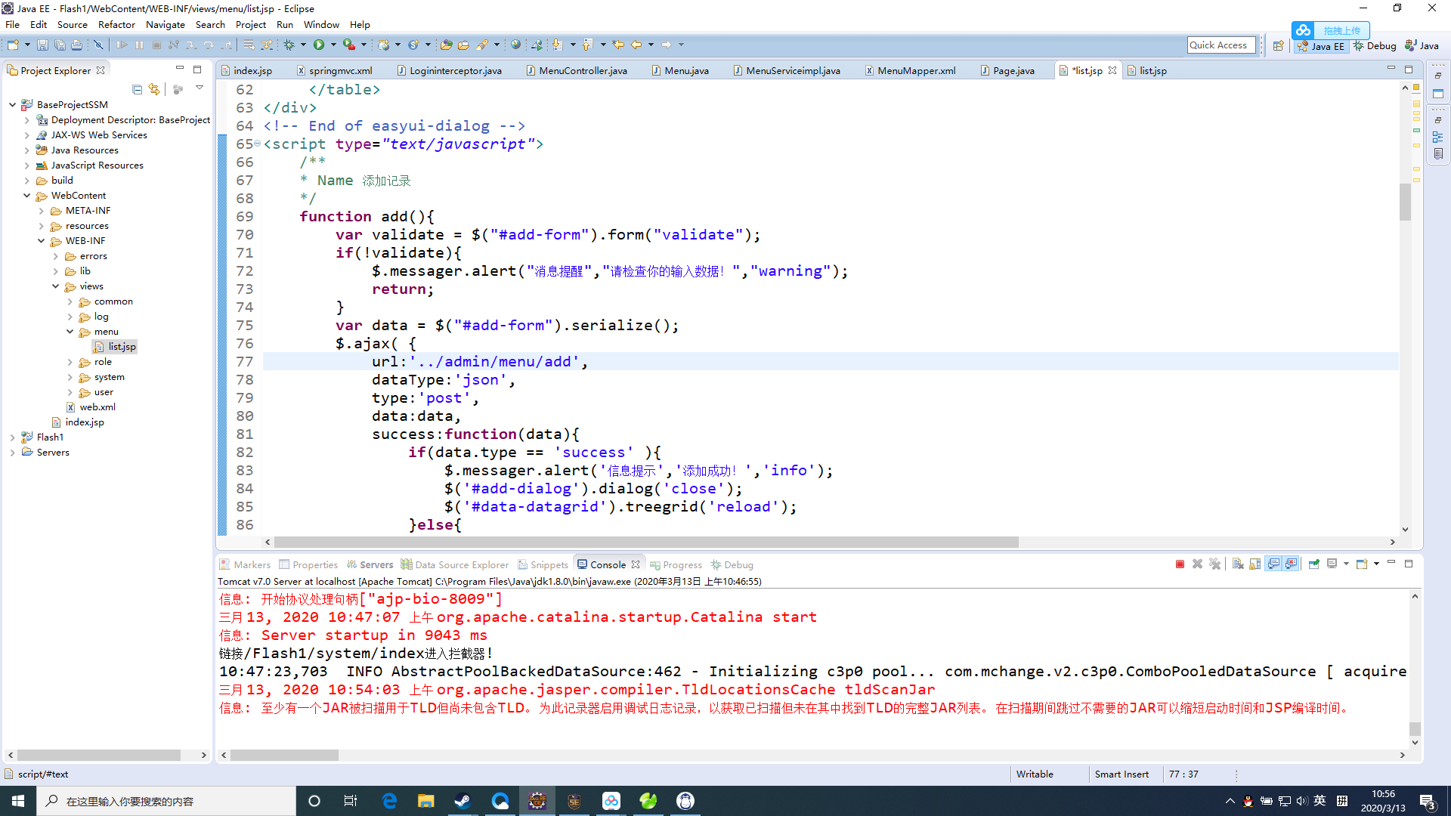Click the Search flashlight toolbar icon

[x=482, y=45]
